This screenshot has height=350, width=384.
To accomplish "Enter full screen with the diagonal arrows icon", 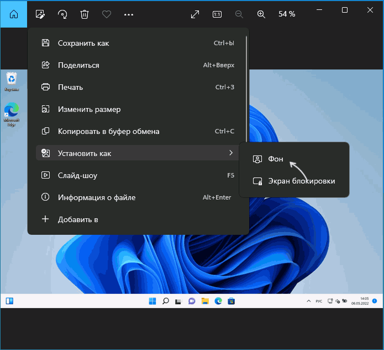I will click(195, 14).
